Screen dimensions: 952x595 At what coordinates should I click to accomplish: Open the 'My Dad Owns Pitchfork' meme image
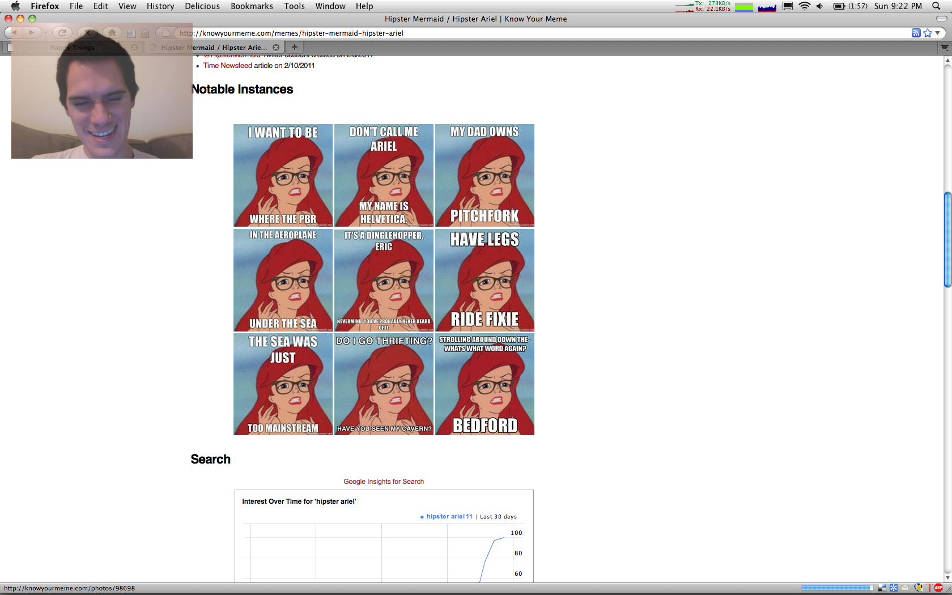click(484, 175)
